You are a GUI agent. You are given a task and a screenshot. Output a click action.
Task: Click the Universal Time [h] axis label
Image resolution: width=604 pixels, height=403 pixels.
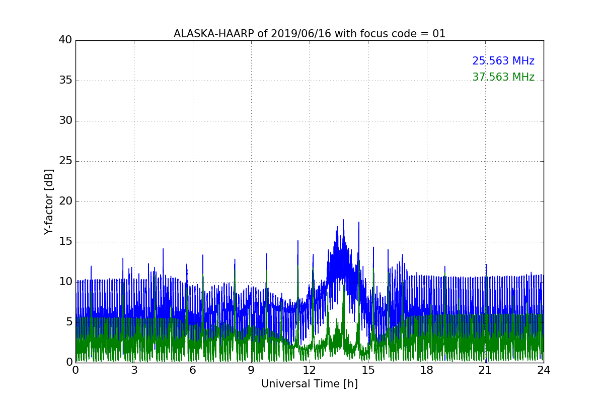(x=310, y=384)
